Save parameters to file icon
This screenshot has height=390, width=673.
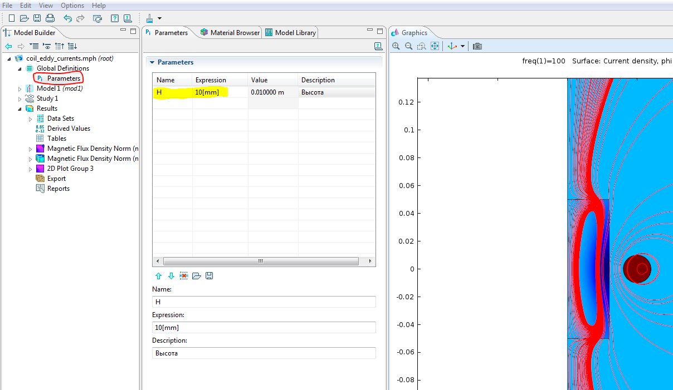click(209, 276)
